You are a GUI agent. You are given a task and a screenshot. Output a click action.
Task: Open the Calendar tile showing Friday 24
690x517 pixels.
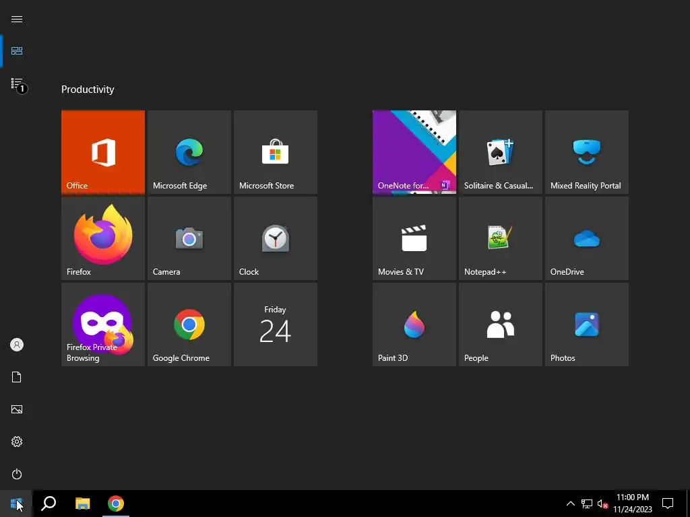[x=276, y=324]
